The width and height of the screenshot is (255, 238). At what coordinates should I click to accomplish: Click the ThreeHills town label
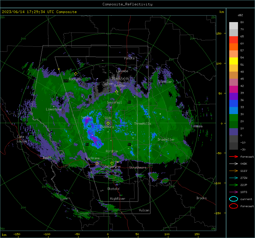tap(143, 124)
